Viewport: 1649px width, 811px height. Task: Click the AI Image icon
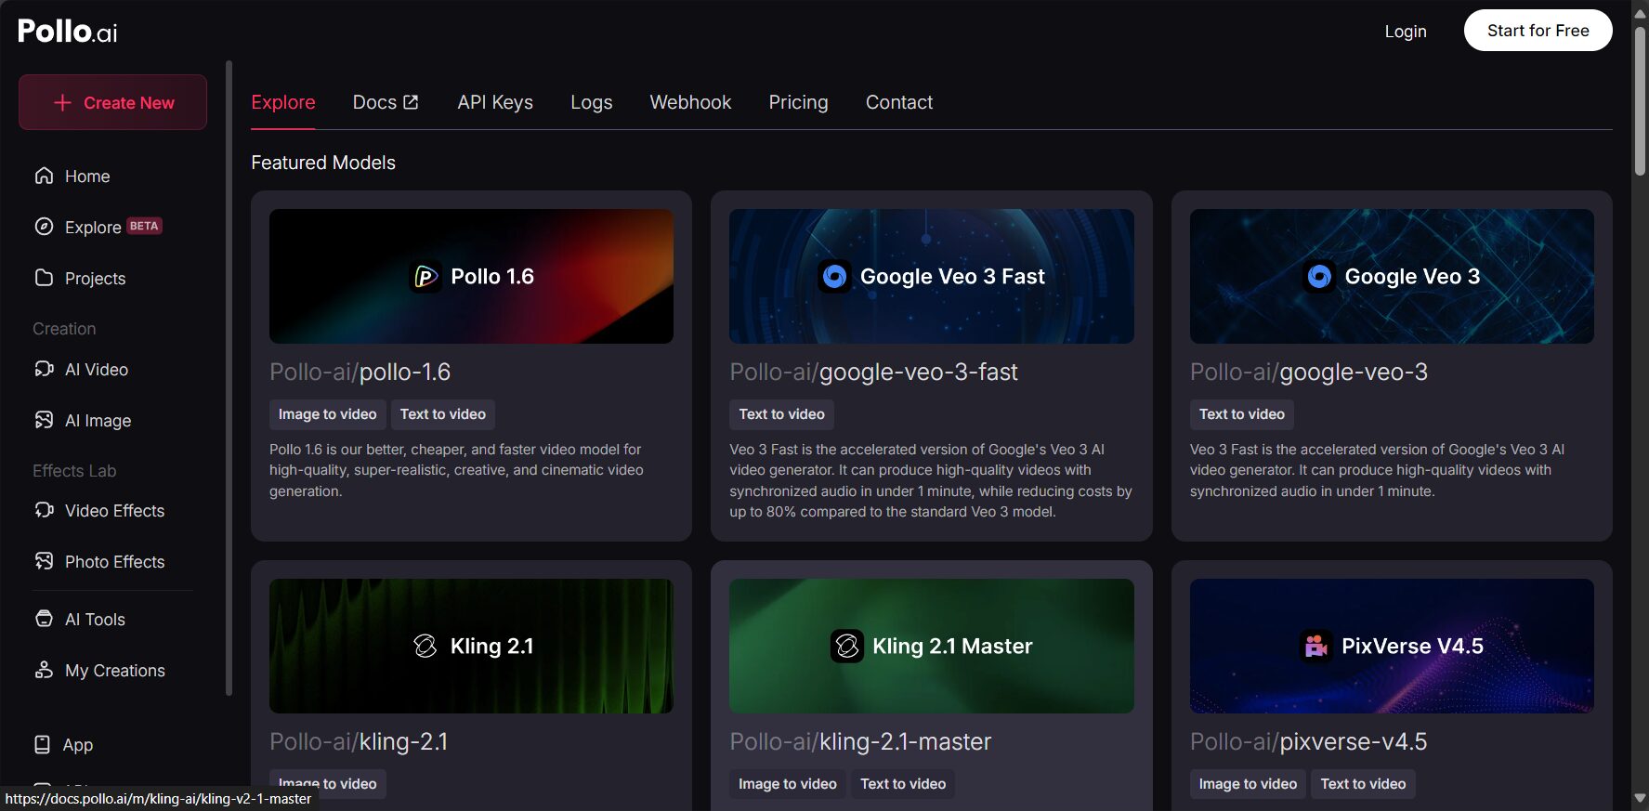pyautogui.click(x=44, y=420)
